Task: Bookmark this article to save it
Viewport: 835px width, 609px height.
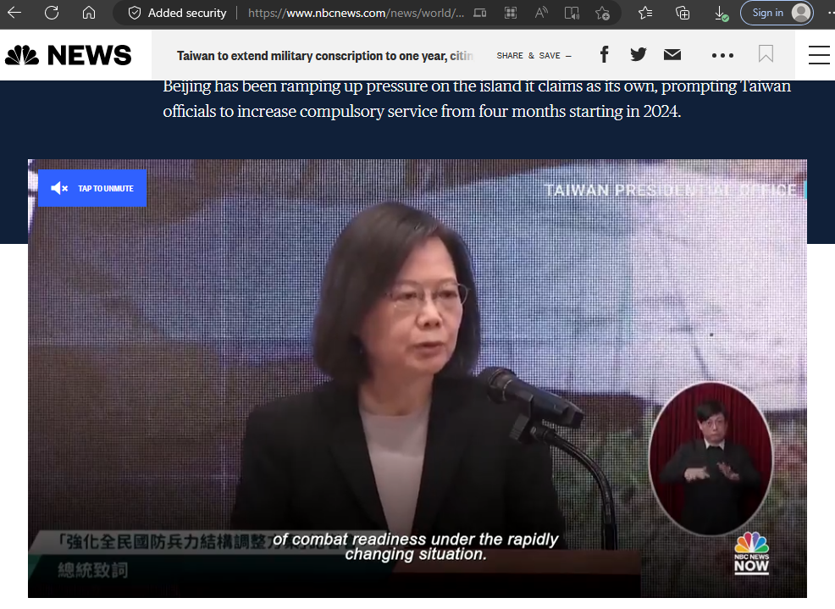Action: (x=766, y=54)
